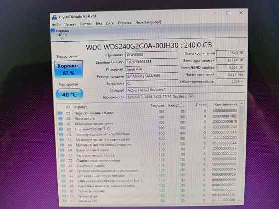
Task: Click status icon for attribute A7 row
Action: click(x=61, y=140)
